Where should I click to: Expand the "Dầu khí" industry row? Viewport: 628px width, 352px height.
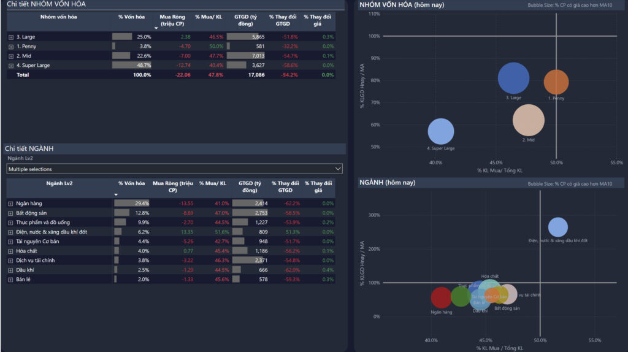(11, 270)
